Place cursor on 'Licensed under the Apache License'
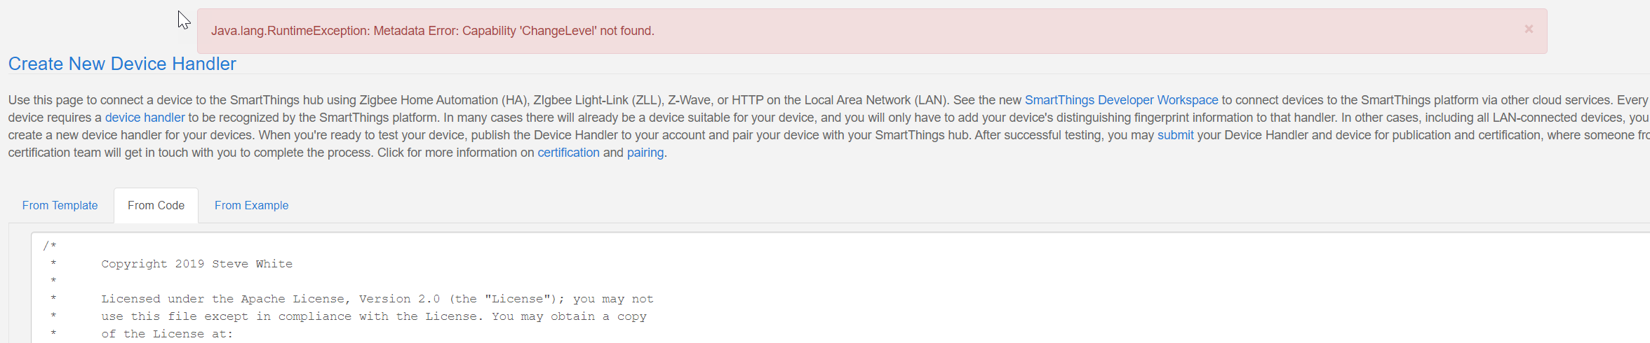 [x=223, y=299]
